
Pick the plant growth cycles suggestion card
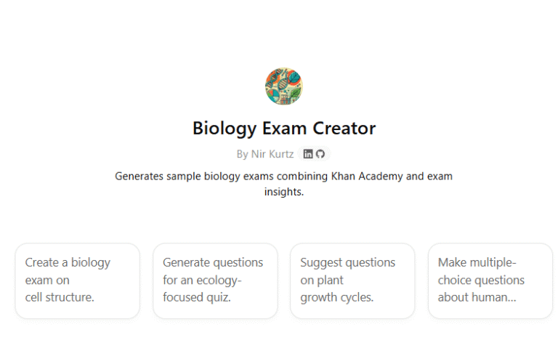point(352,280)
